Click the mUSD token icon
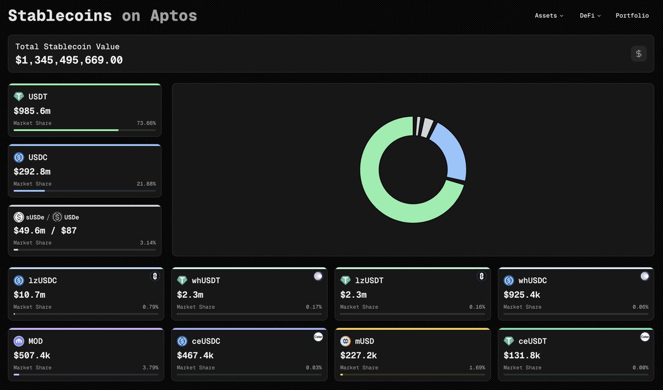This screenshot has width=663, height=390. (x=345, y=341)
